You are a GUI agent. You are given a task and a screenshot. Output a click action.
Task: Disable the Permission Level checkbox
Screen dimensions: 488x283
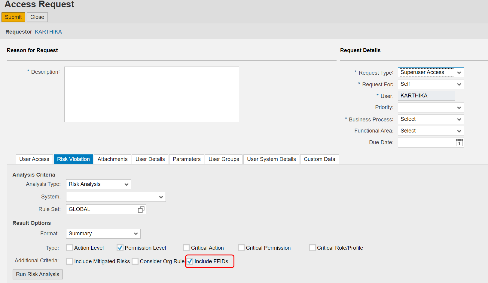pos(120,248)
